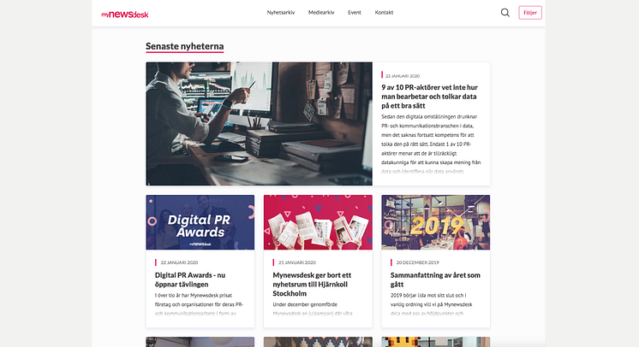Open article about Hjärnkoll Stockholm nyhetsrum
This screenshot has width=639, height=347.
pyautogui.click(x=312, y=285)
